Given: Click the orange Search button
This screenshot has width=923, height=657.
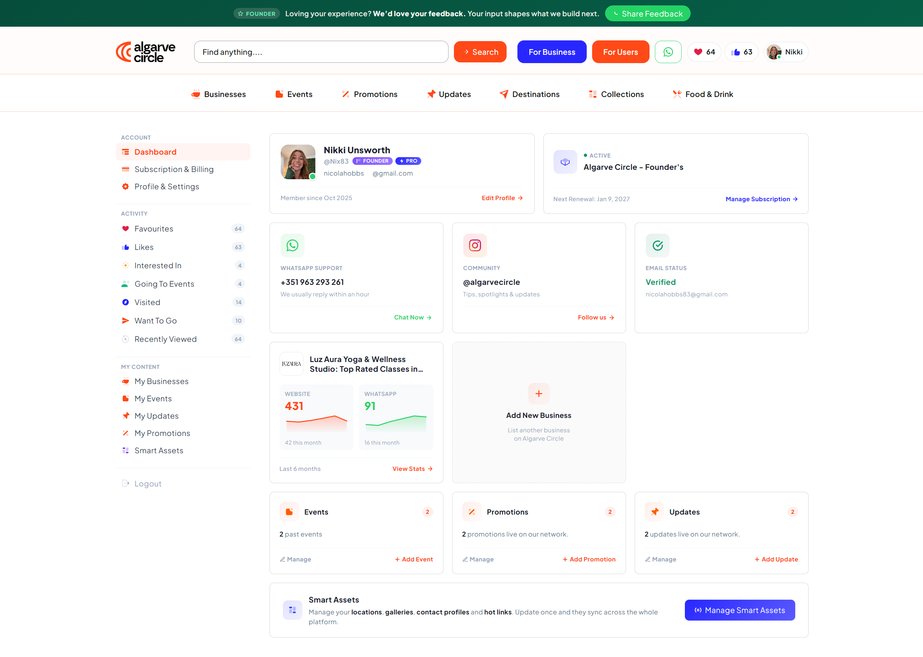Looking at the screenshot, I should point(480,52).
